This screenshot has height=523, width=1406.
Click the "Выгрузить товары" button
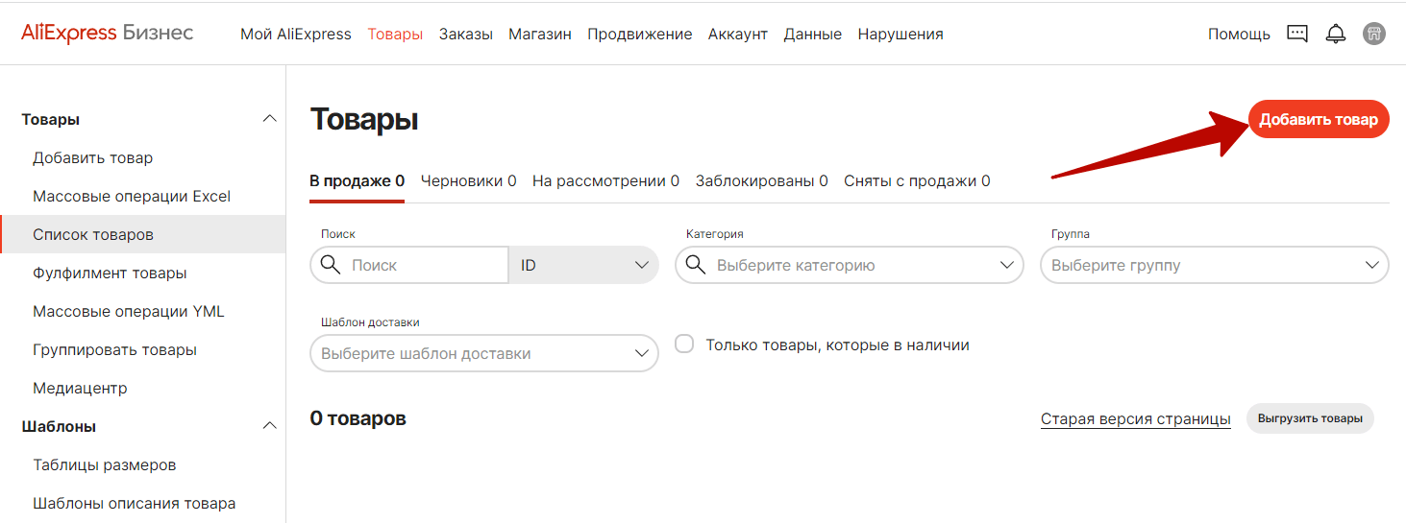click(1310, 418)
